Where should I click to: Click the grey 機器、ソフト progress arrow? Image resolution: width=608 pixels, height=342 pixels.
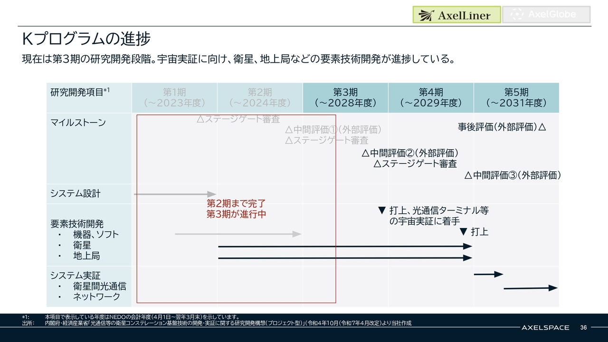pyautogui.click(x=238, y=234)
